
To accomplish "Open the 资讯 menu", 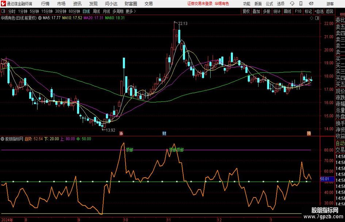I will coord(77,4).
